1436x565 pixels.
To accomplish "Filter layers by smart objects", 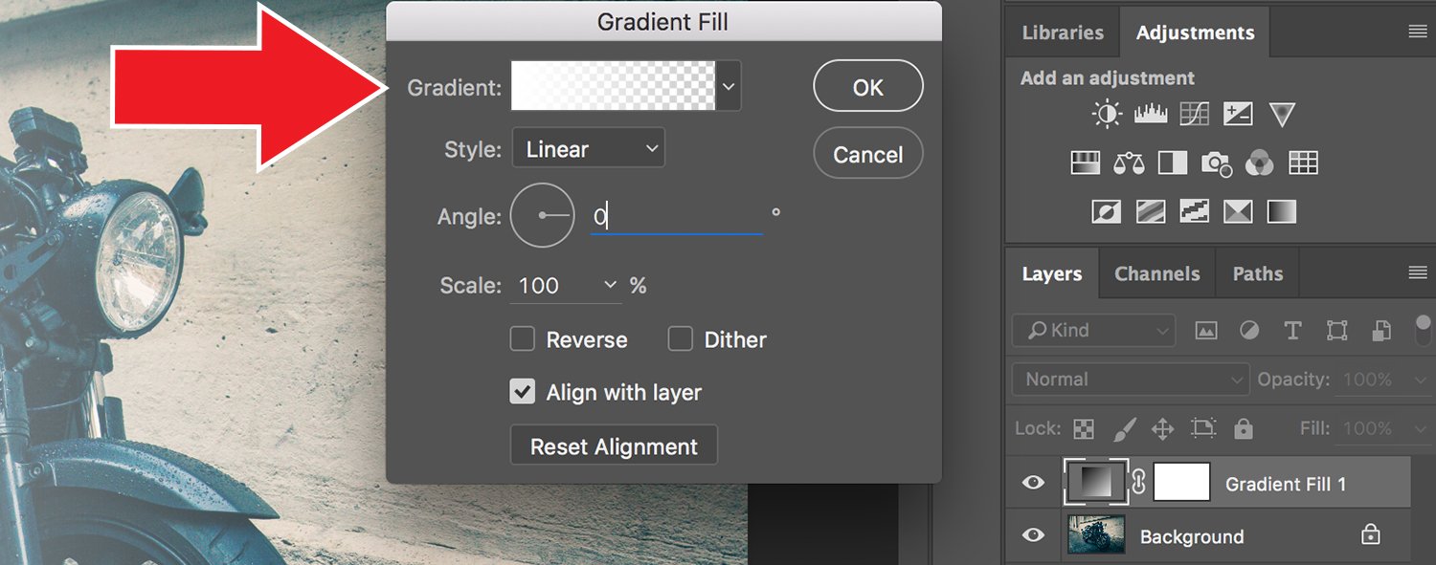I will pos(1381,331).
